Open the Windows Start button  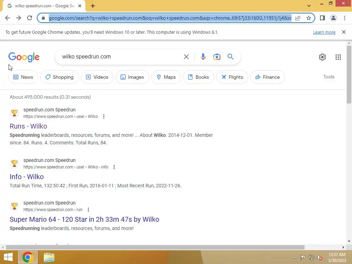pos(8,257)
